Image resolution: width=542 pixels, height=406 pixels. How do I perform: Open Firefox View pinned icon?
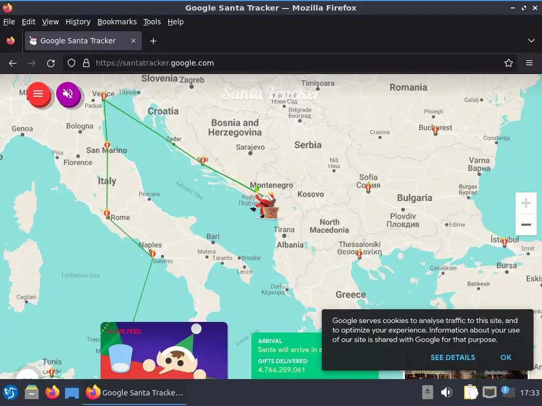tap(11, 41)
